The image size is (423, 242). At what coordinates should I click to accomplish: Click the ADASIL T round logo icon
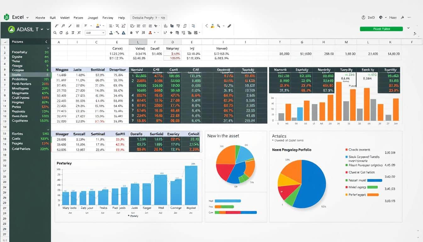(x=12, y=29)
